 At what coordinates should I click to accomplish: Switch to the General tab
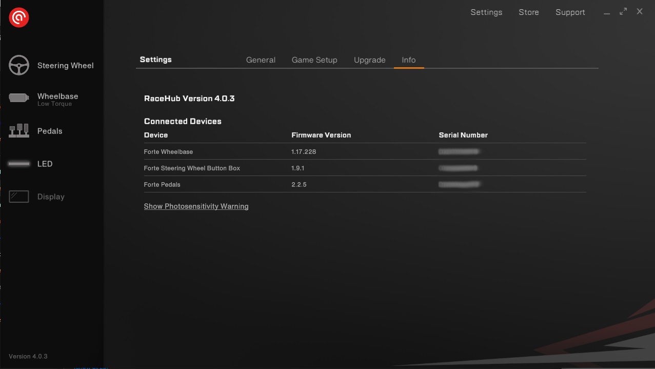pyautogui.click(x=261, y=60)
